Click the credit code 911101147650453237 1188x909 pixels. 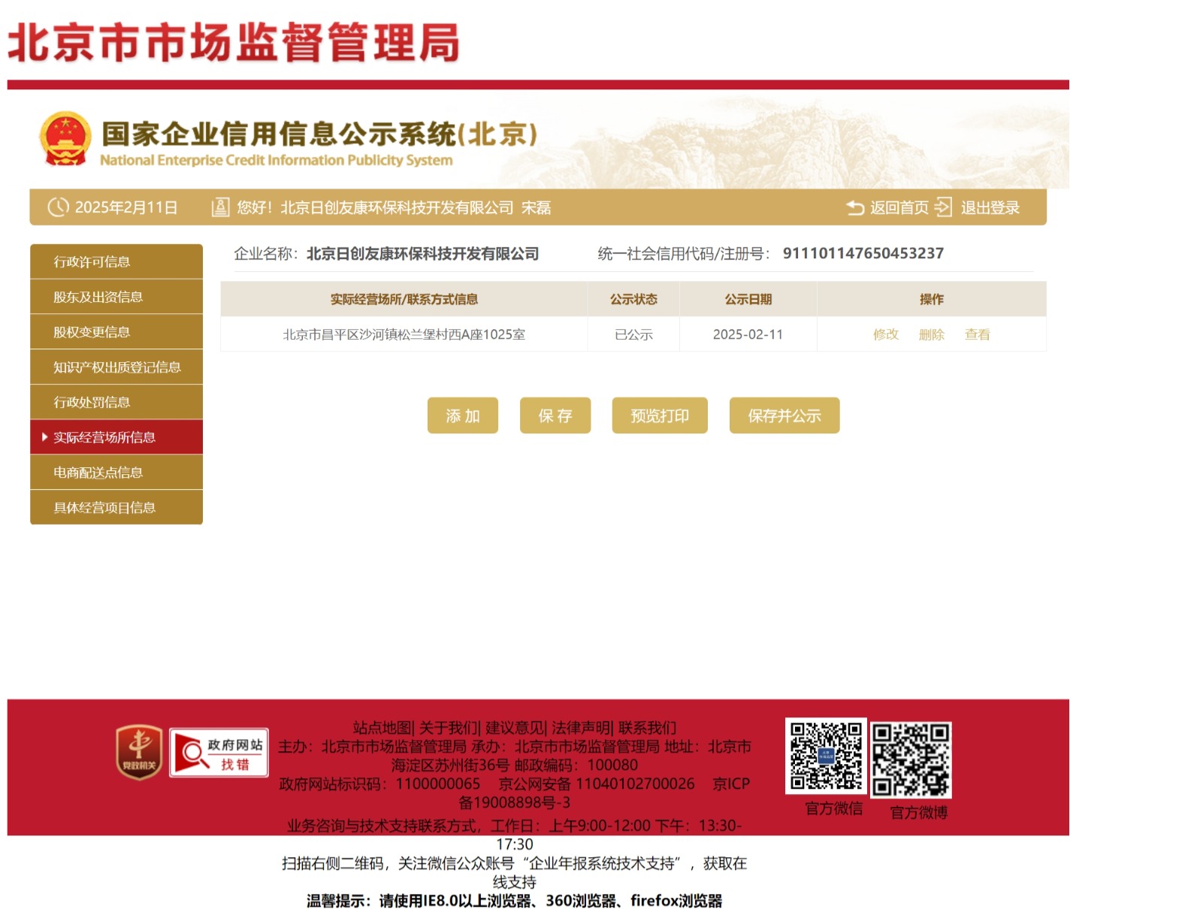[863, 253]
